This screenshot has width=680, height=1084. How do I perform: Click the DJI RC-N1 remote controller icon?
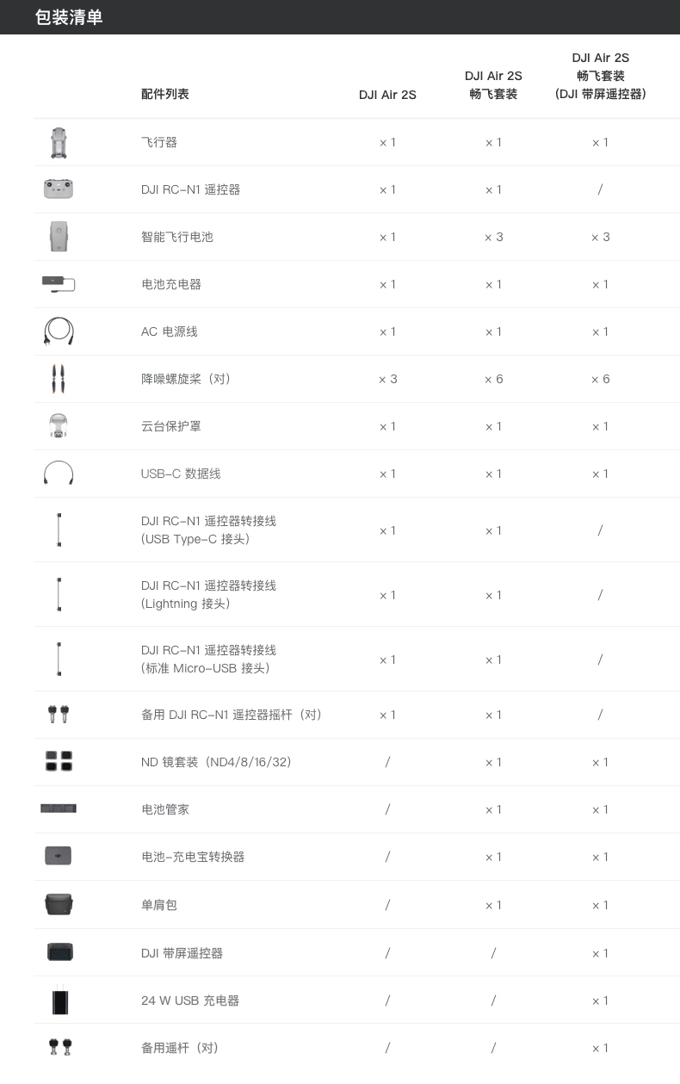pyautogui.click(x=59, y=189)
